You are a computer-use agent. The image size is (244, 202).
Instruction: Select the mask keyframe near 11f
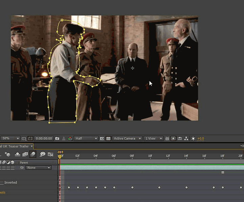point(159,187)
